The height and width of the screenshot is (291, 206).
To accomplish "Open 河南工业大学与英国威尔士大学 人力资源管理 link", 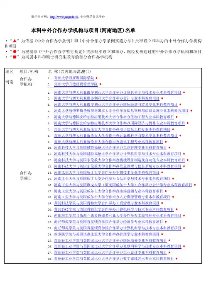I will 112,197.
